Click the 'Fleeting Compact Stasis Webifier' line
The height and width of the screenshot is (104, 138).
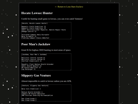pos(36,38)
